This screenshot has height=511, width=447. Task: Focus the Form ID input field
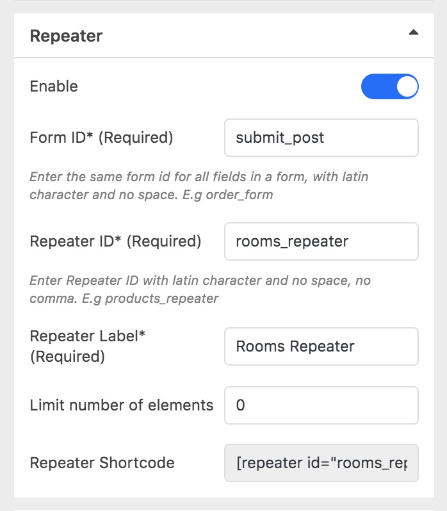pyautogui.click(x=321, y=138)
